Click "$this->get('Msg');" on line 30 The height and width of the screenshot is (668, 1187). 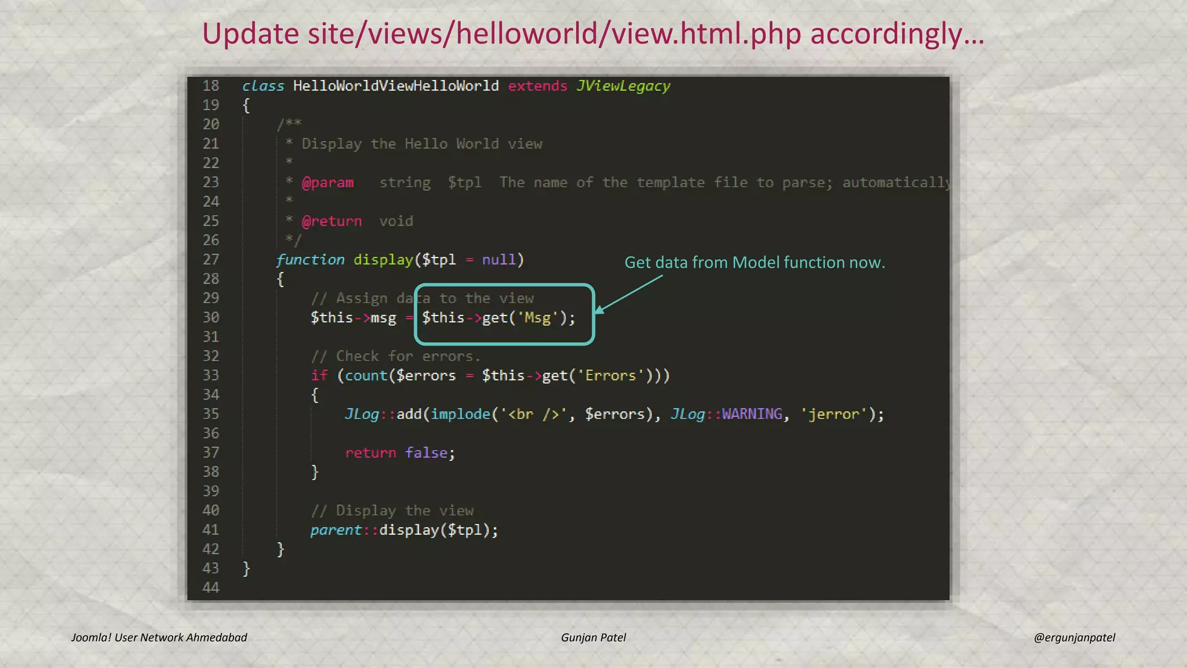click(x=498, y=318)
